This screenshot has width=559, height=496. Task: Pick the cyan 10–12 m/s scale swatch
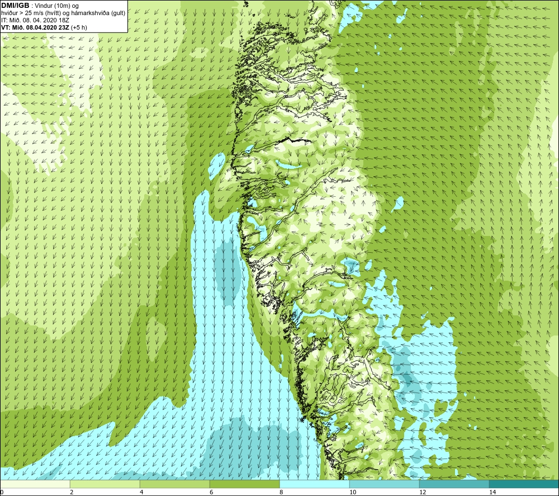click(385, 484)
